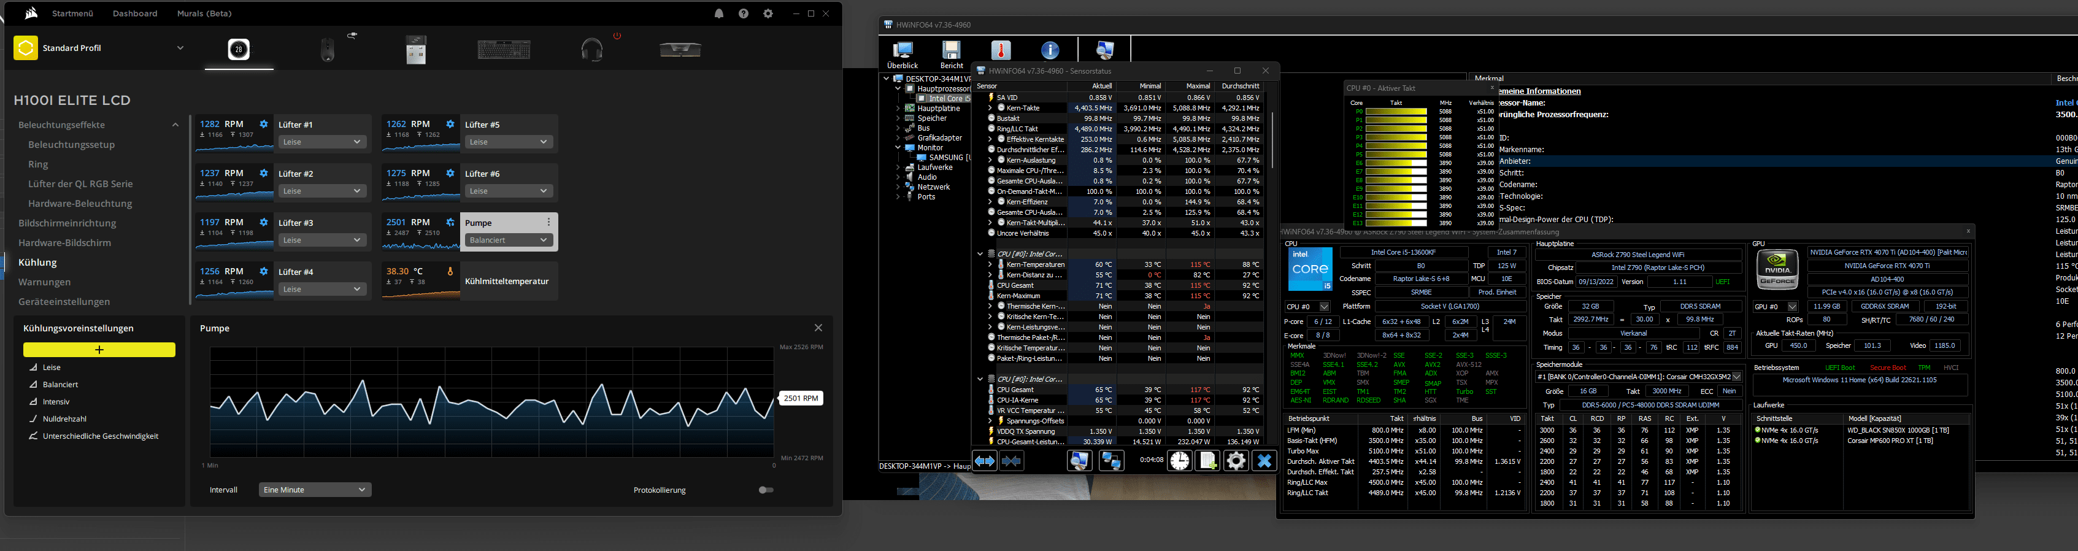
Task: Collapse the Beleuchtungseffekte section
Action: [175, 125]
